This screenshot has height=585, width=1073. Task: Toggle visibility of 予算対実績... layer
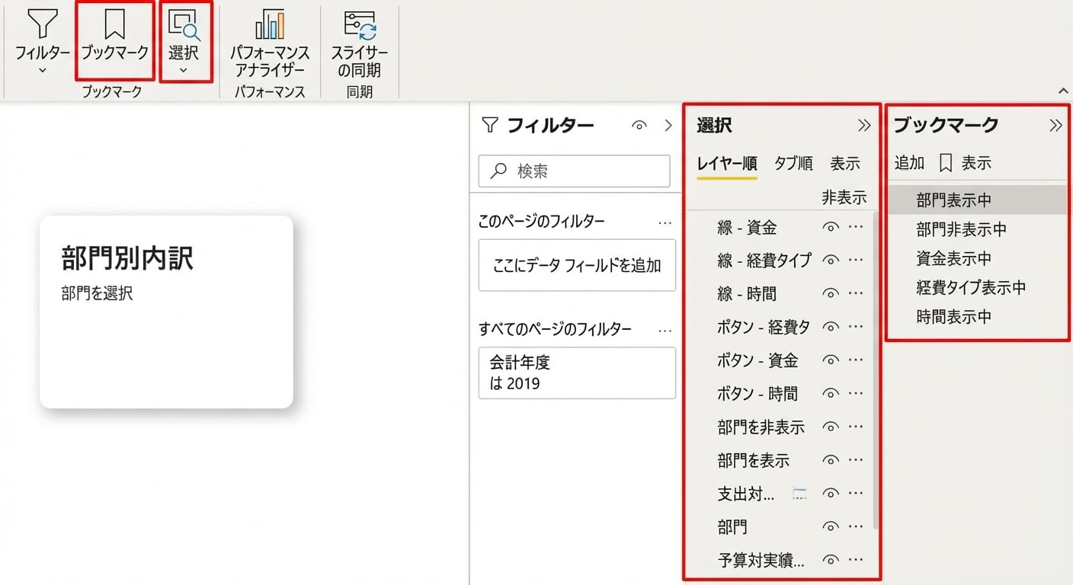(831, 561)
